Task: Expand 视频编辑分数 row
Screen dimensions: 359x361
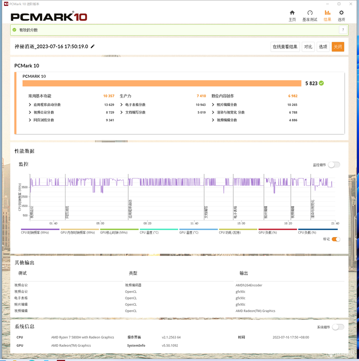Action: click(213, 120)
